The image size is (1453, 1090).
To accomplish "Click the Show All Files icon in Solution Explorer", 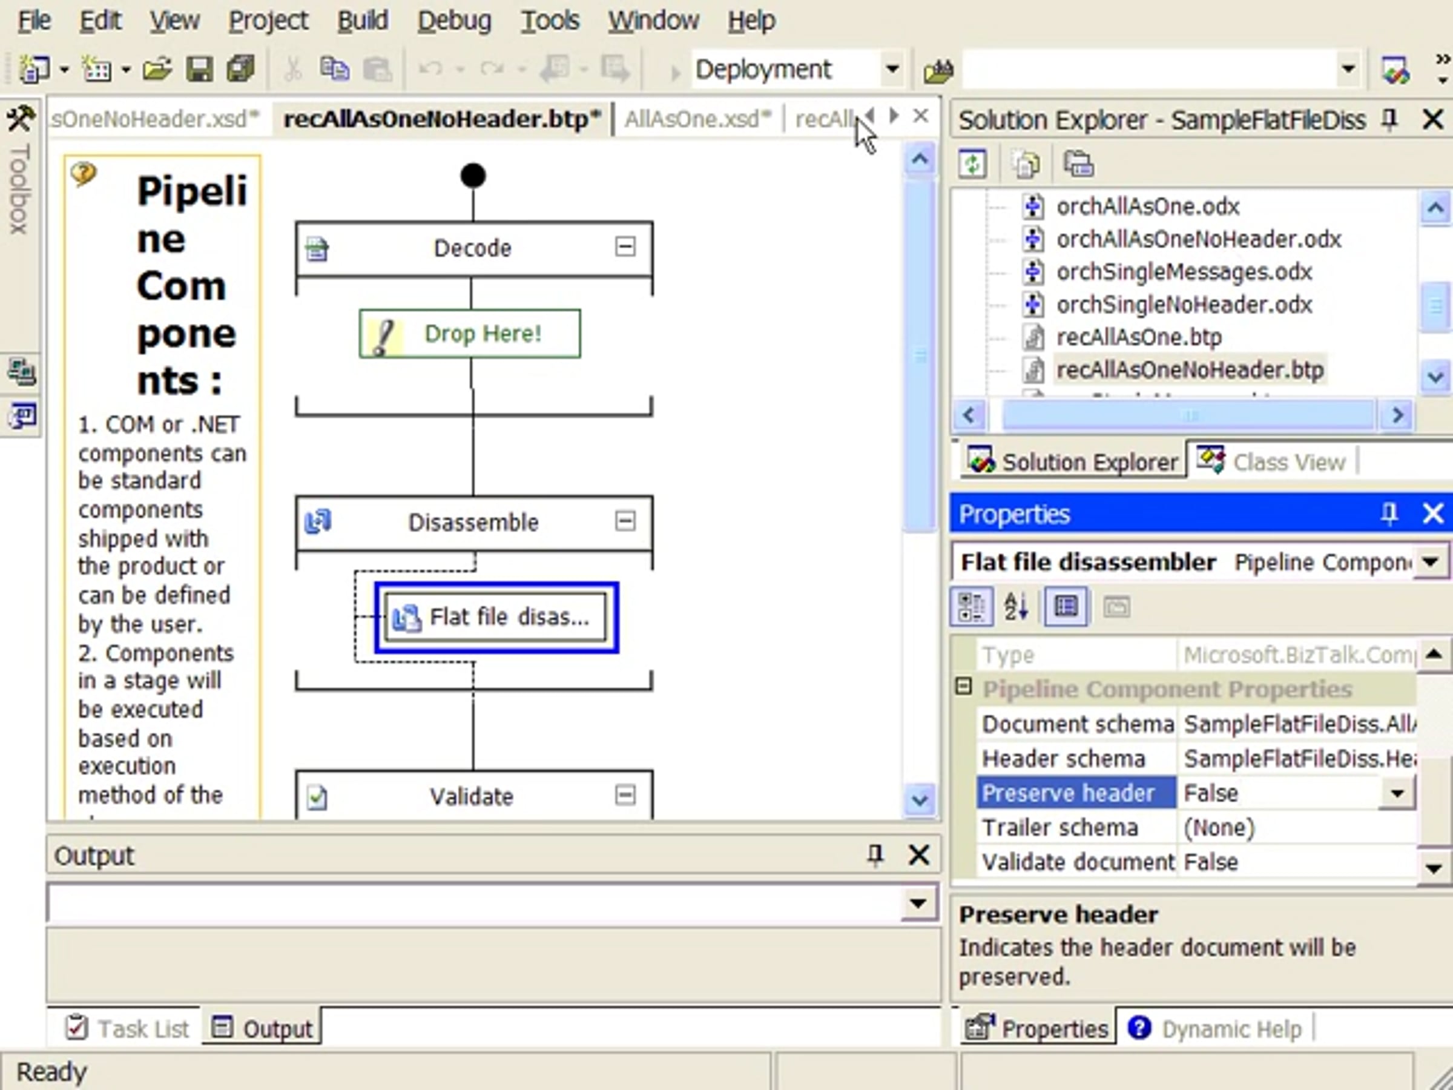I will point(1027,163).
